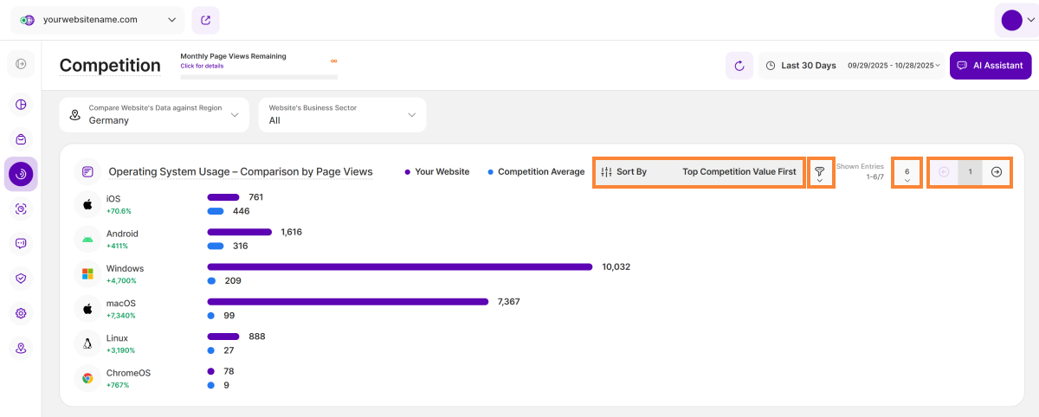Click the pie chart icon in the sidebar
Viewport: 1039px width, 417px height.
21,105
